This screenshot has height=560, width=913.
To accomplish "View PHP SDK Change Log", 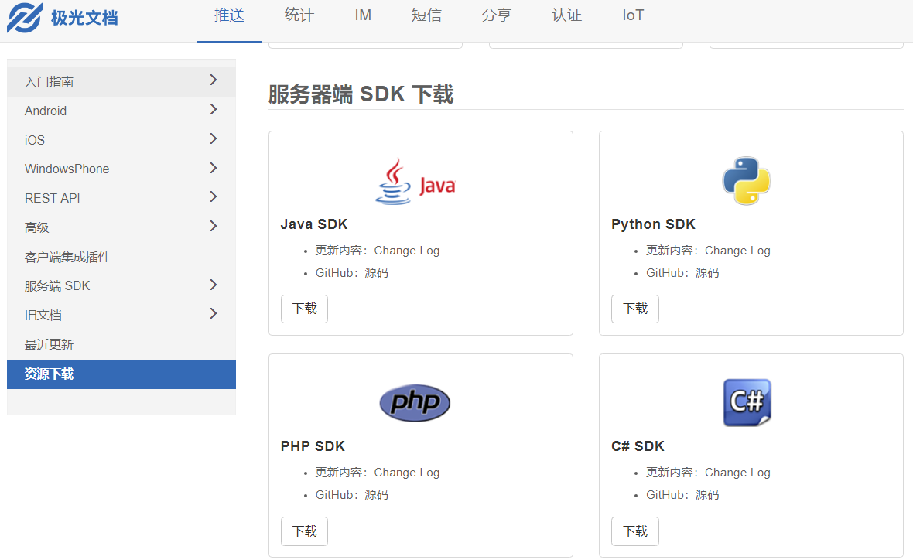I will coord(406,473).
